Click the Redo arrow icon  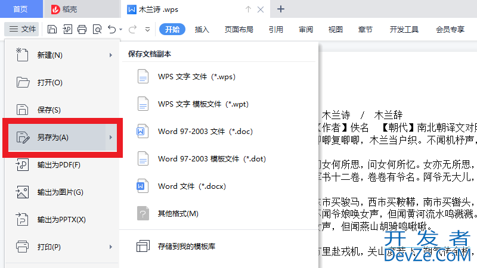(132, 29)
